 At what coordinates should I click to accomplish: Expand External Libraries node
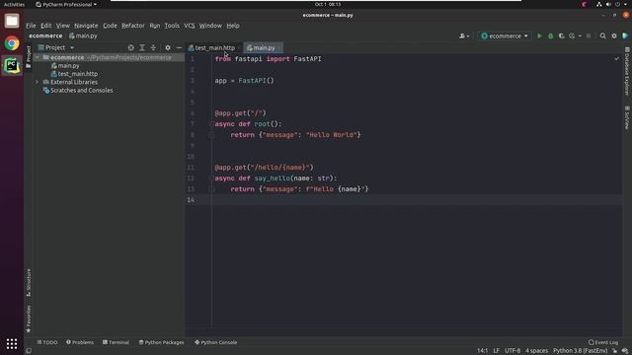[x=38, y=82]
